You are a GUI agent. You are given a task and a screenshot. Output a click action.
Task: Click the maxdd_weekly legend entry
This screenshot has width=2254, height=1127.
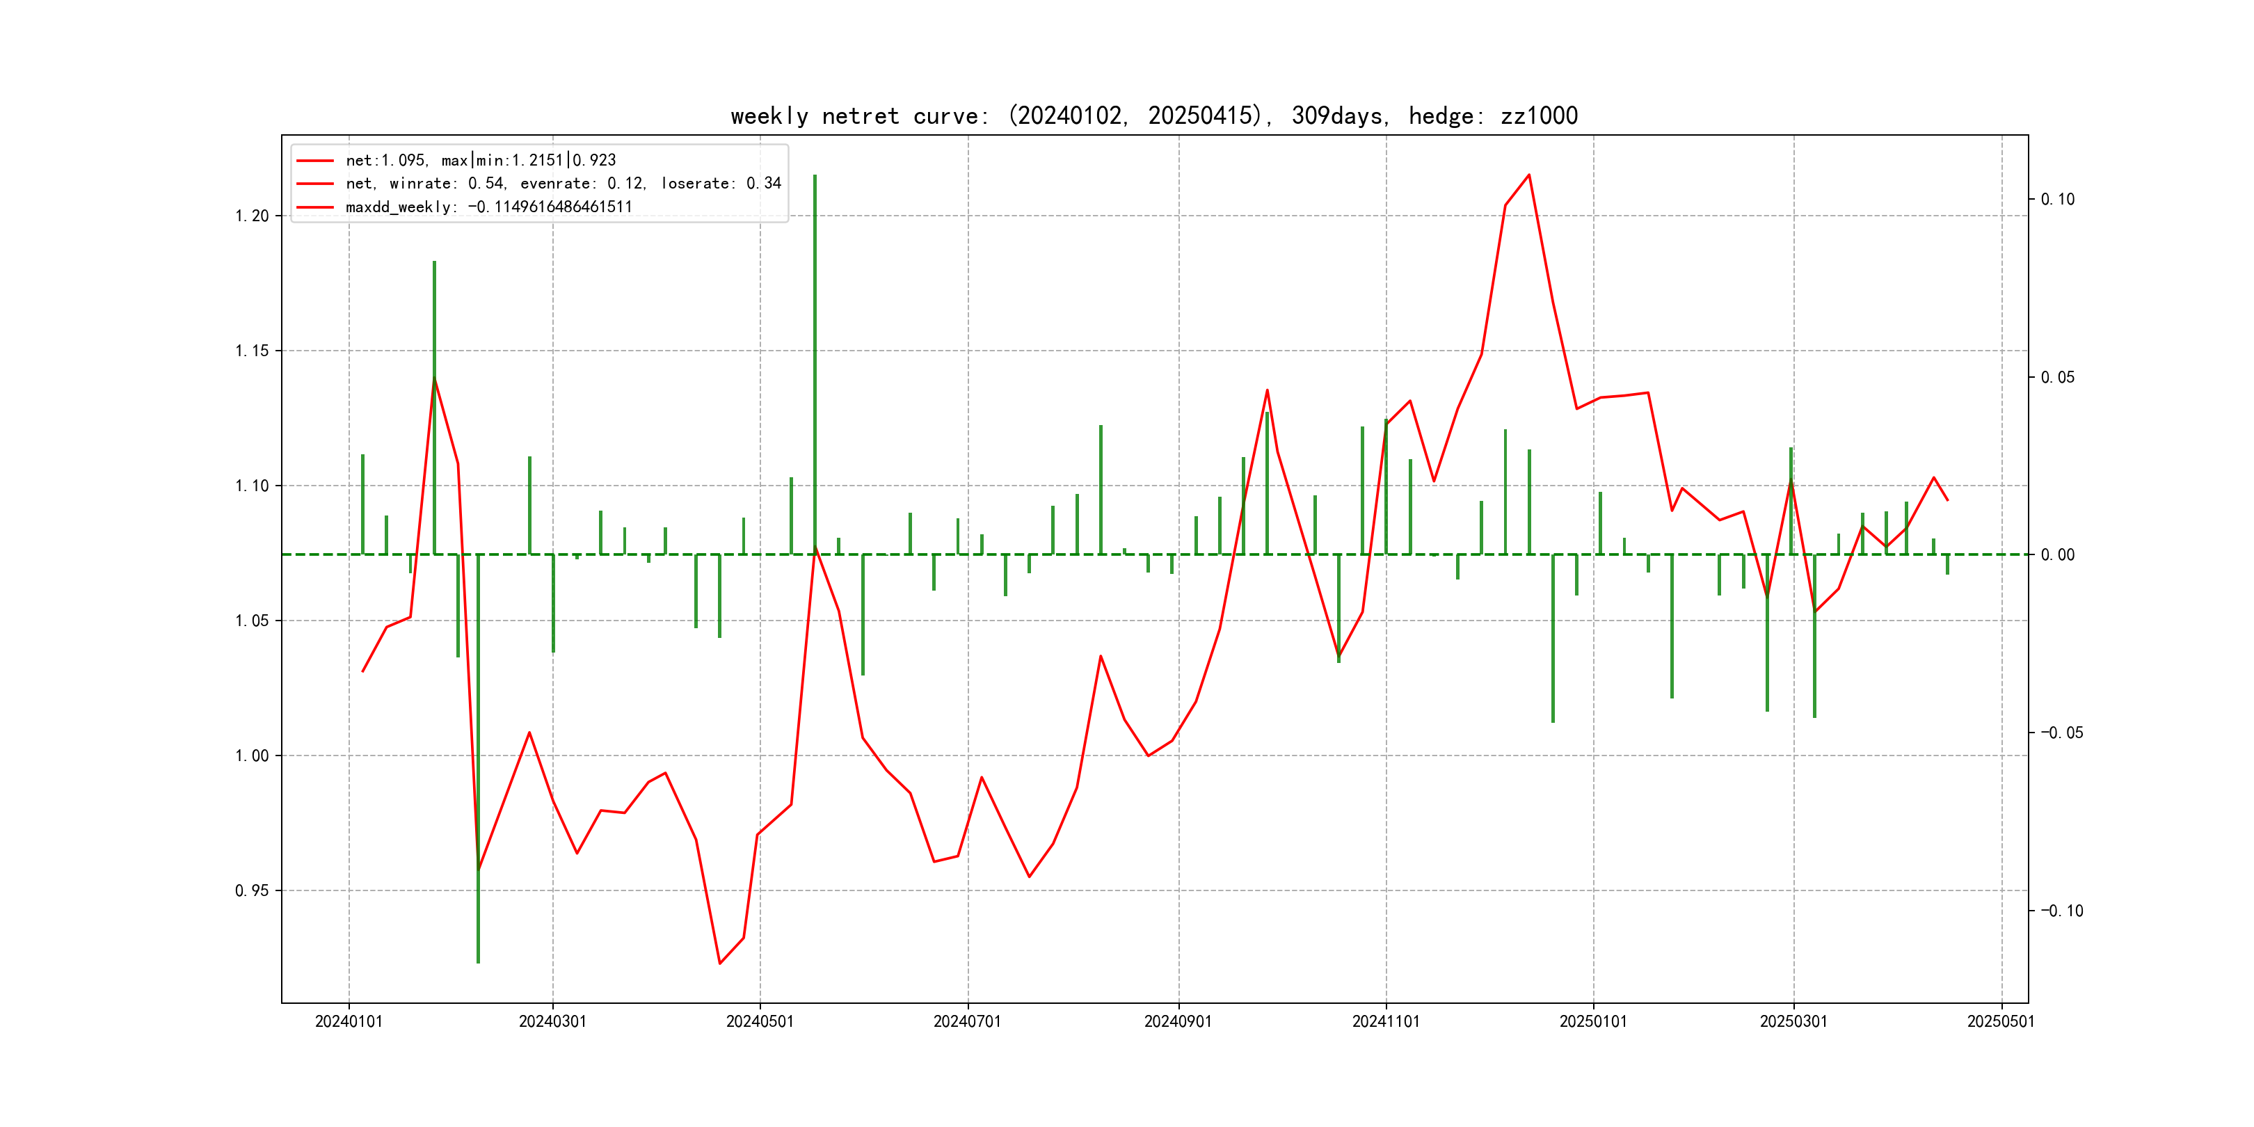click(x=488, y=207)
